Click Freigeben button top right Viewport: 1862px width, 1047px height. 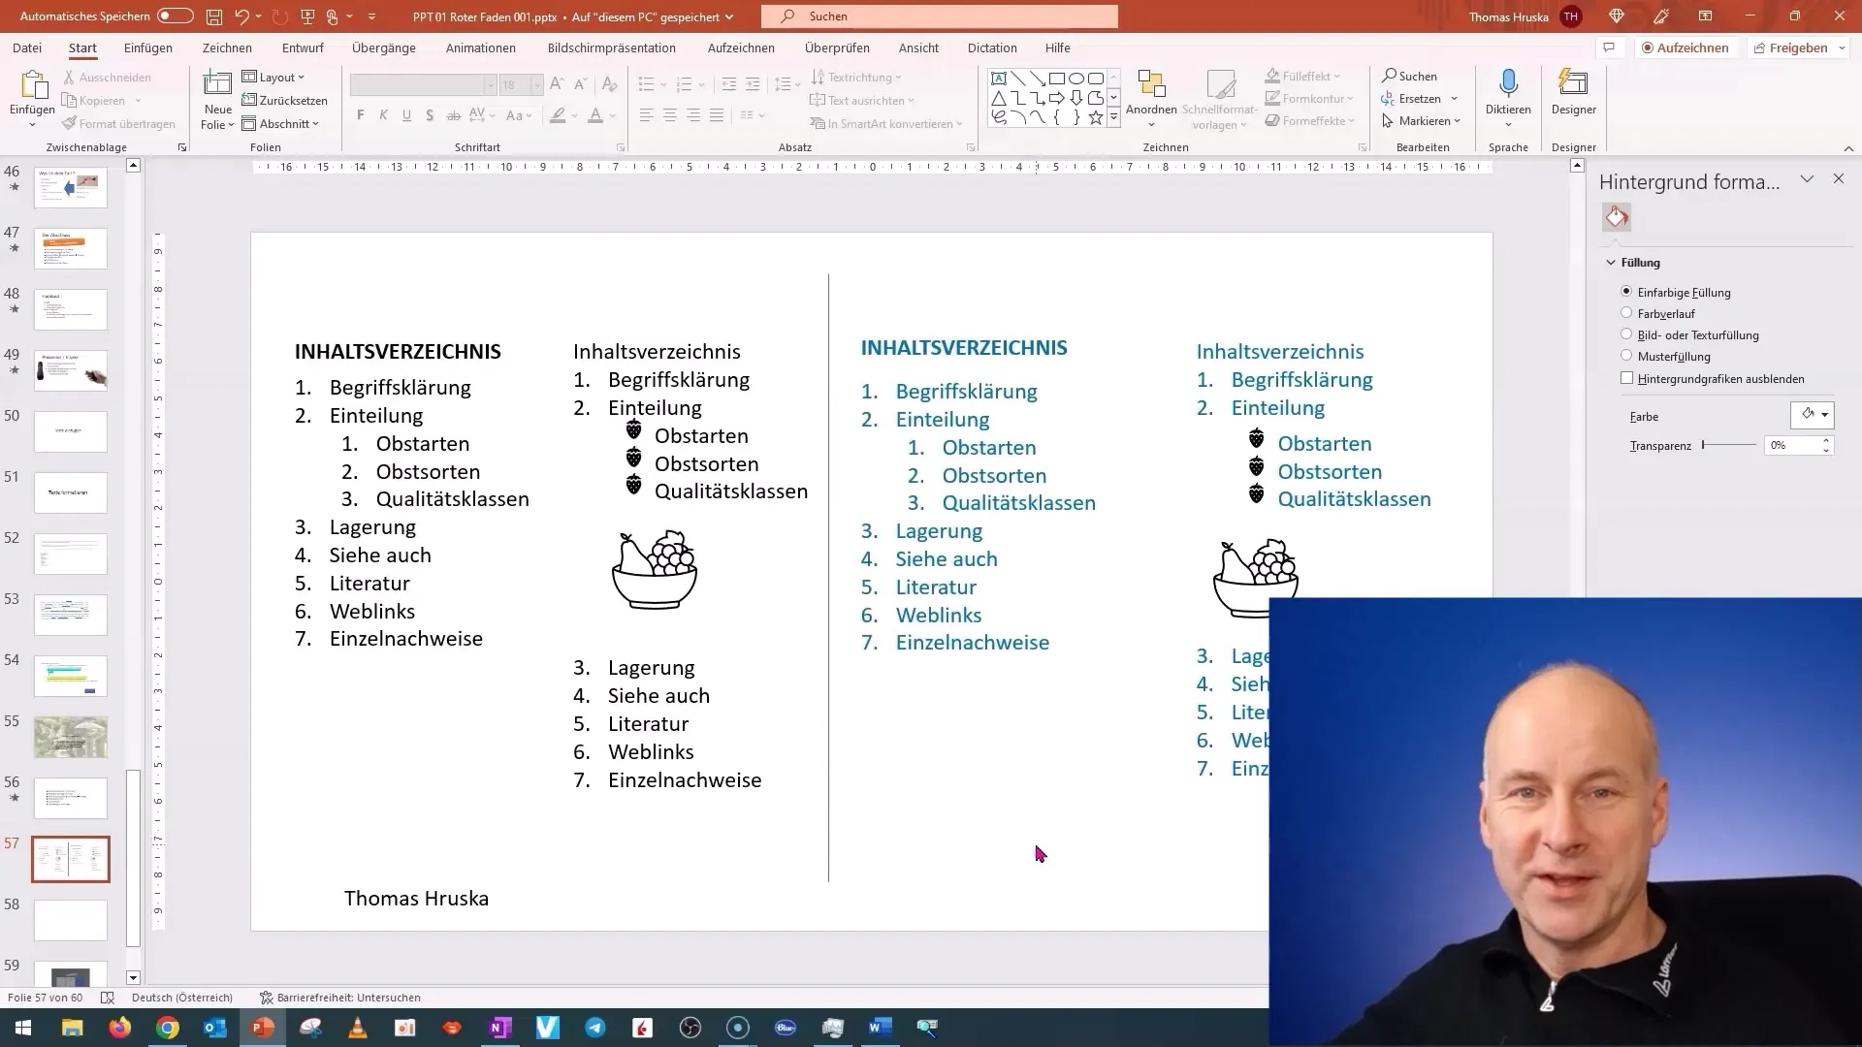click(1798, 48)
